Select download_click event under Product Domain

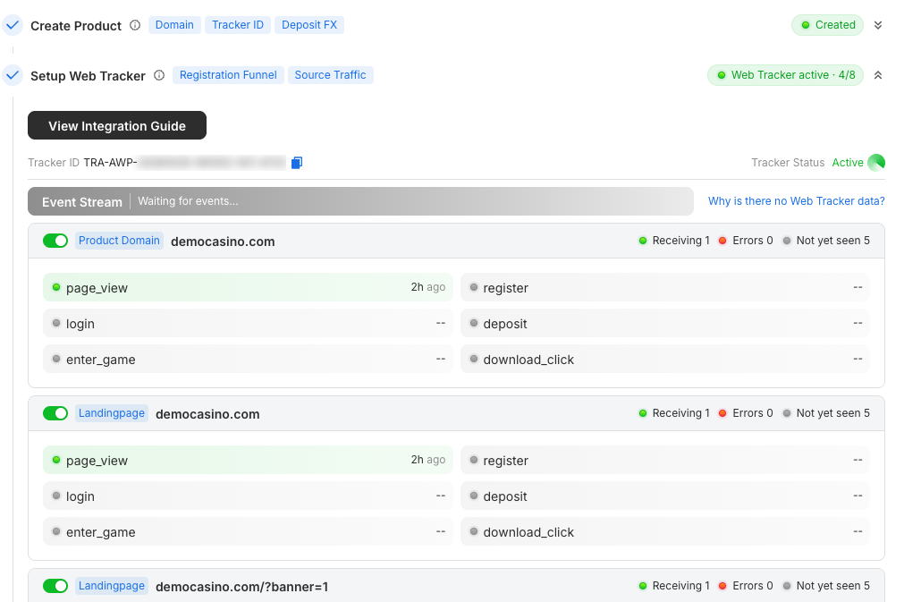tap(664, 359)
